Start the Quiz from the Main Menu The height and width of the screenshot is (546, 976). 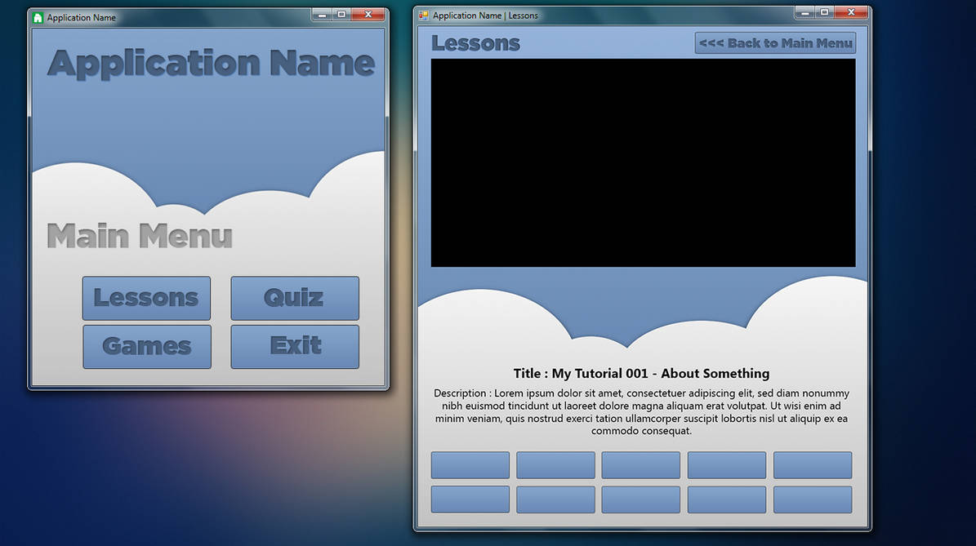point(294,298)
